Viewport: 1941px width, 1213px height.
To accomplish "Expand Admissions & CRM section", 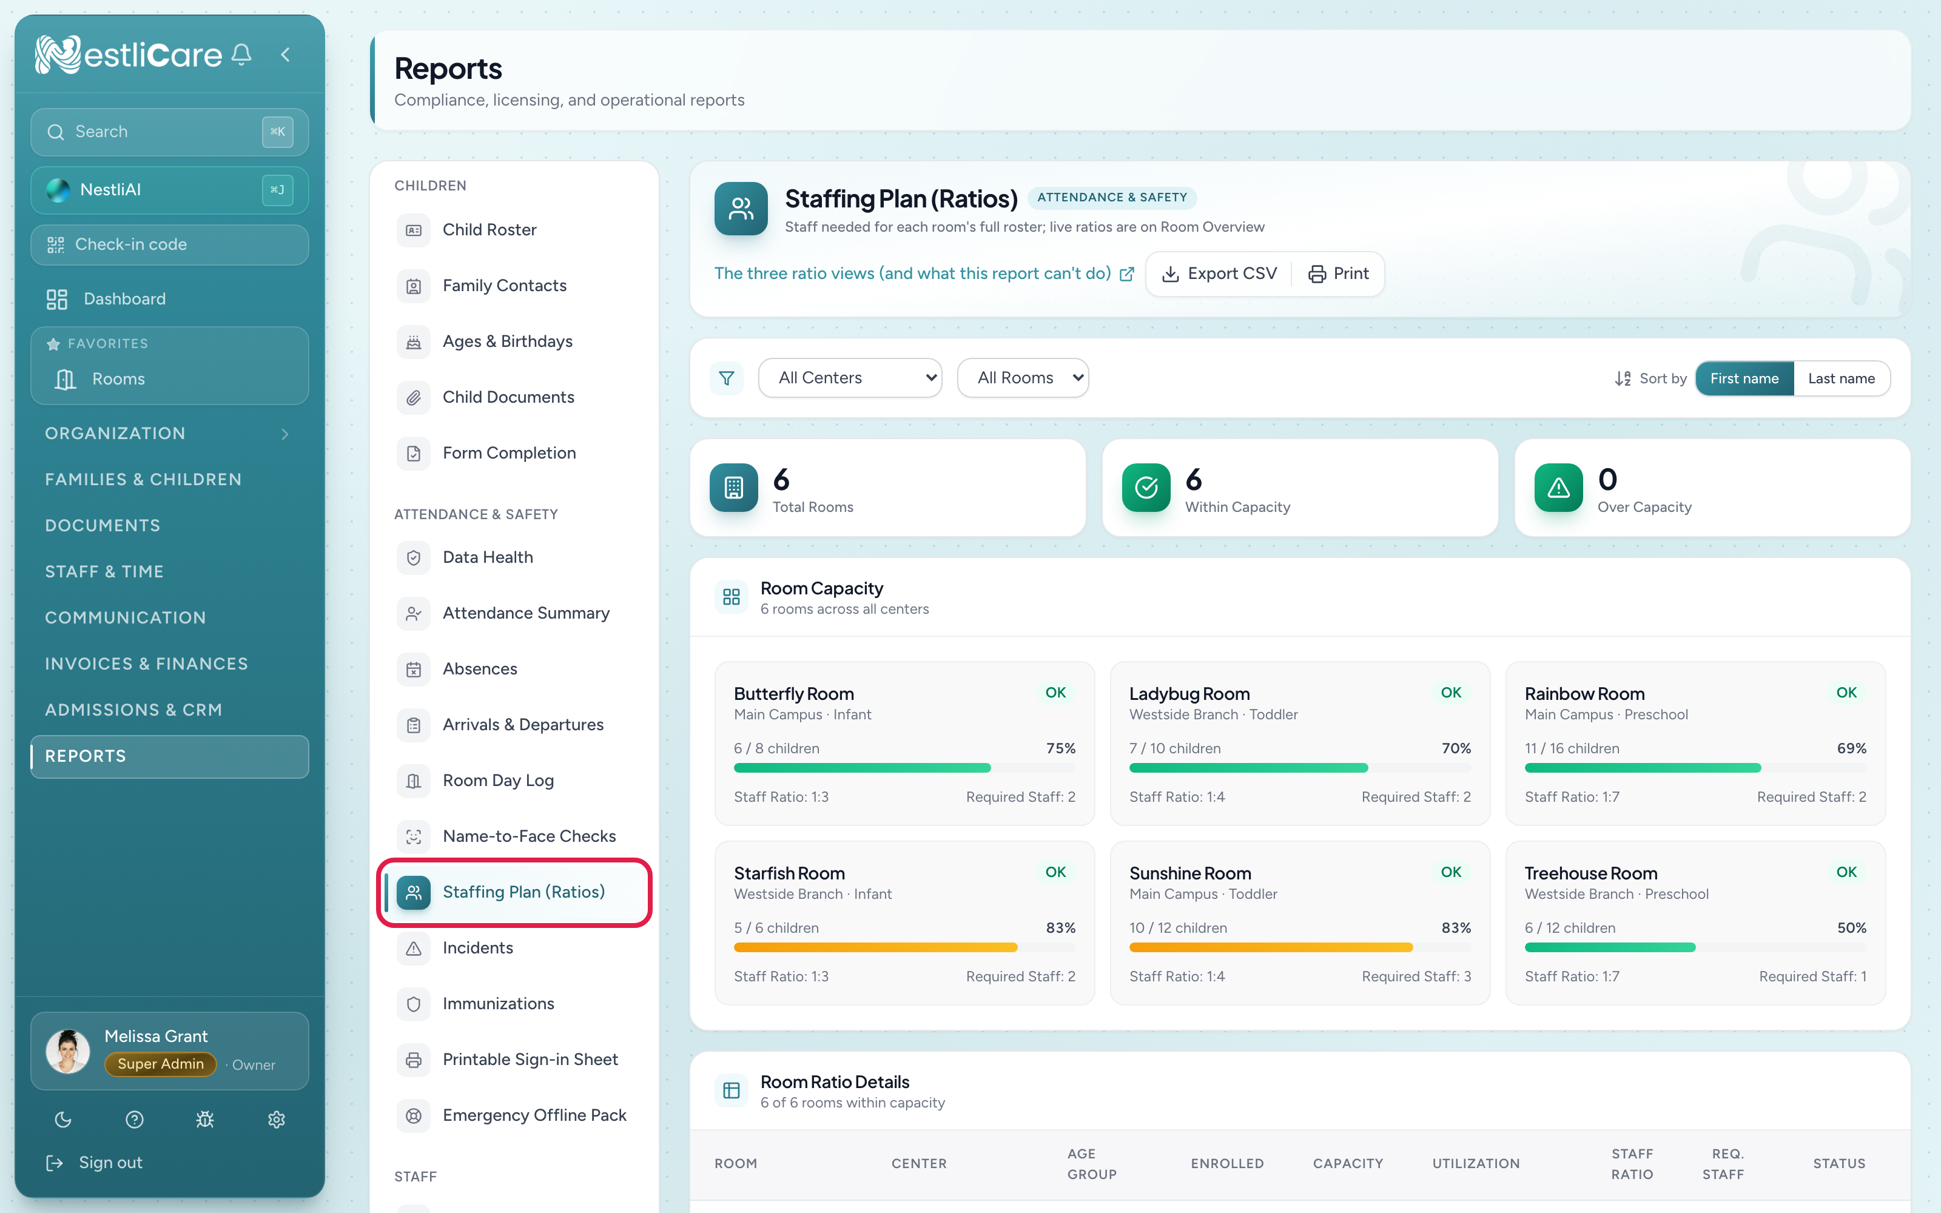I will coord(169,710).
